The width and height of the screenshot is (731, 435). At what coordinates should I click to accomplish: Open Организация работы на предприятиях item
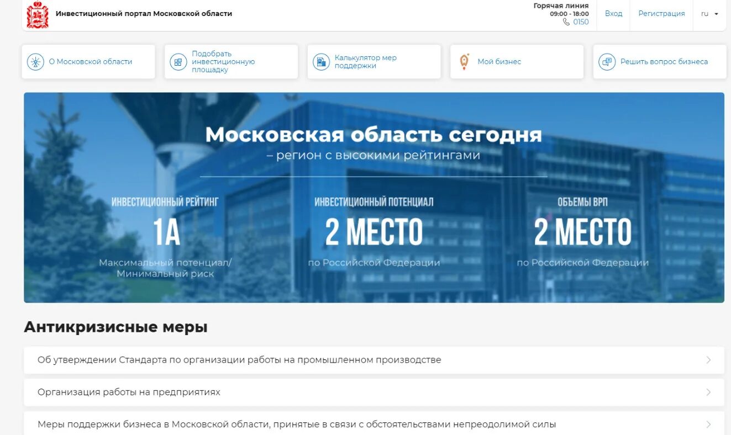374,392
